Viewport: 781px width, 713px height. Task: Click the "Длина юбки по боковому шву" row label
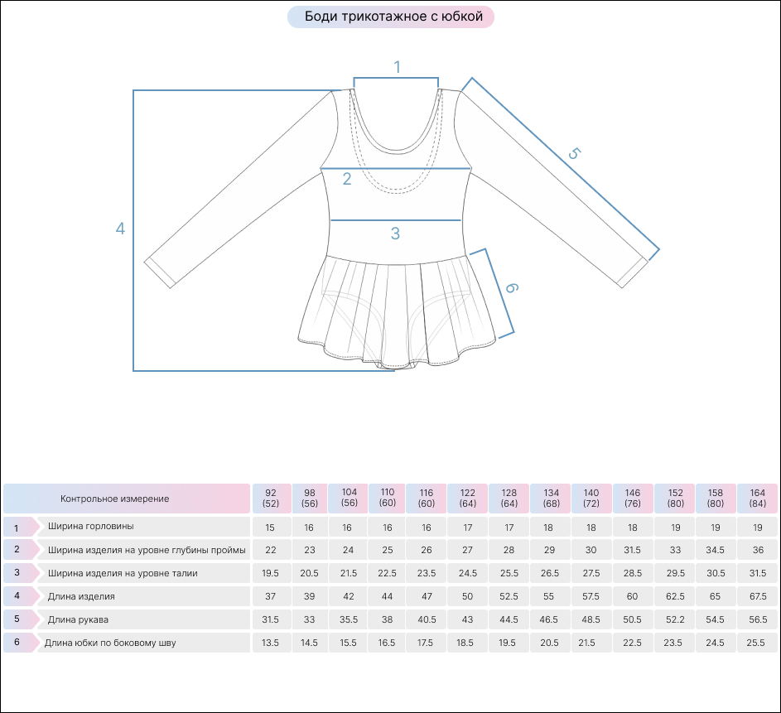point(110,643)
